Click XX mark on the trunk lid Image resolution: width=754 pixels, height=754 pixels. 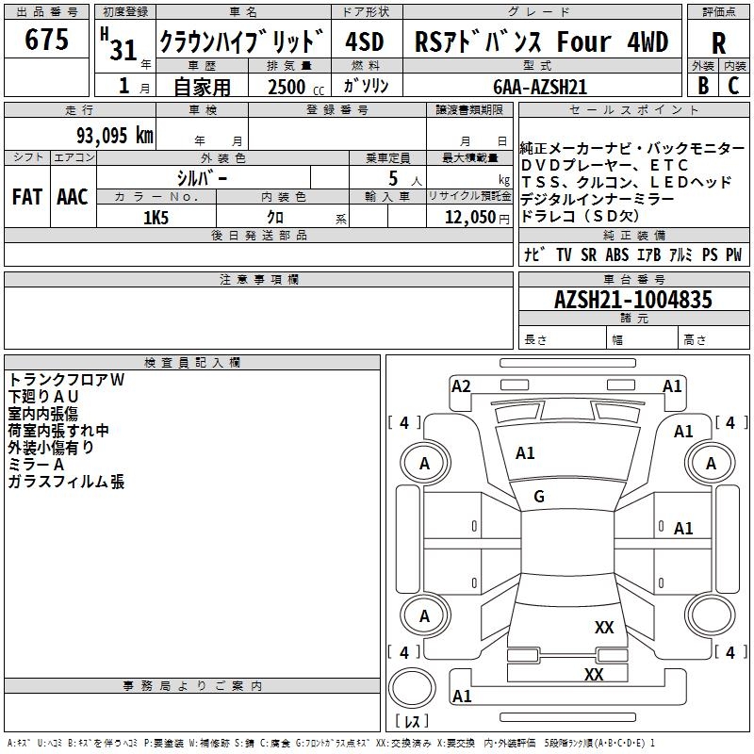point(604,627)
